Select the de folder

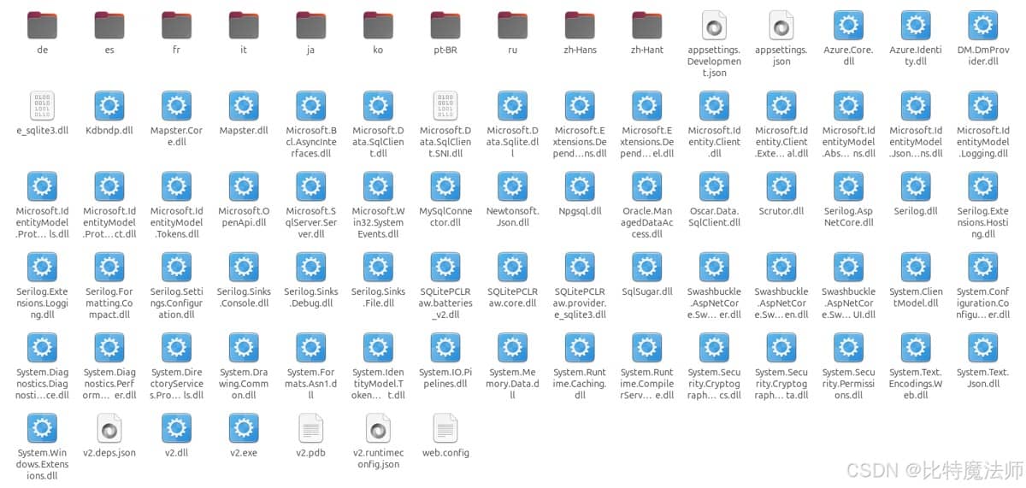point(42,26)
